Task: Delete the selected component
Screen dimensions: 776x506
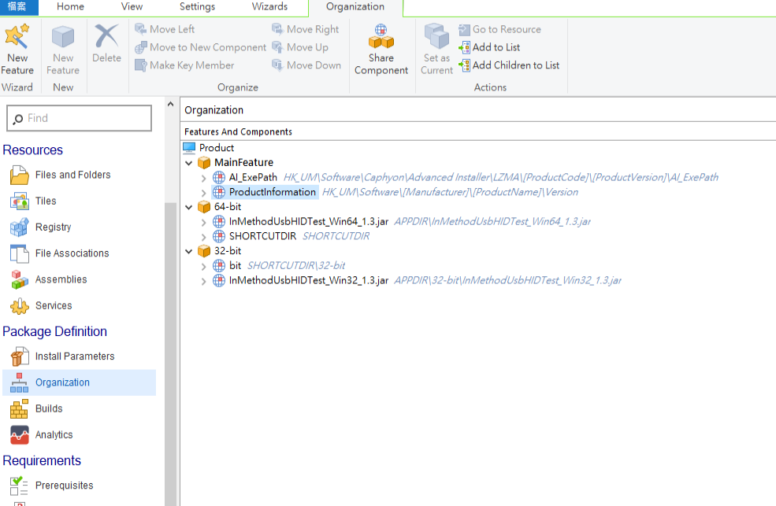Action: 106,43
